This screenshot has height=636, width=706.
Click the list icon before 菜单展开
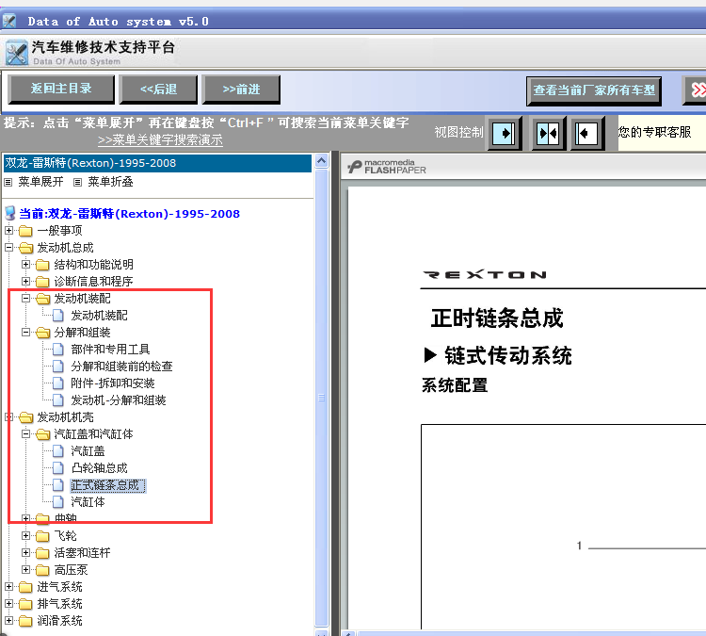tap(8, 182)
